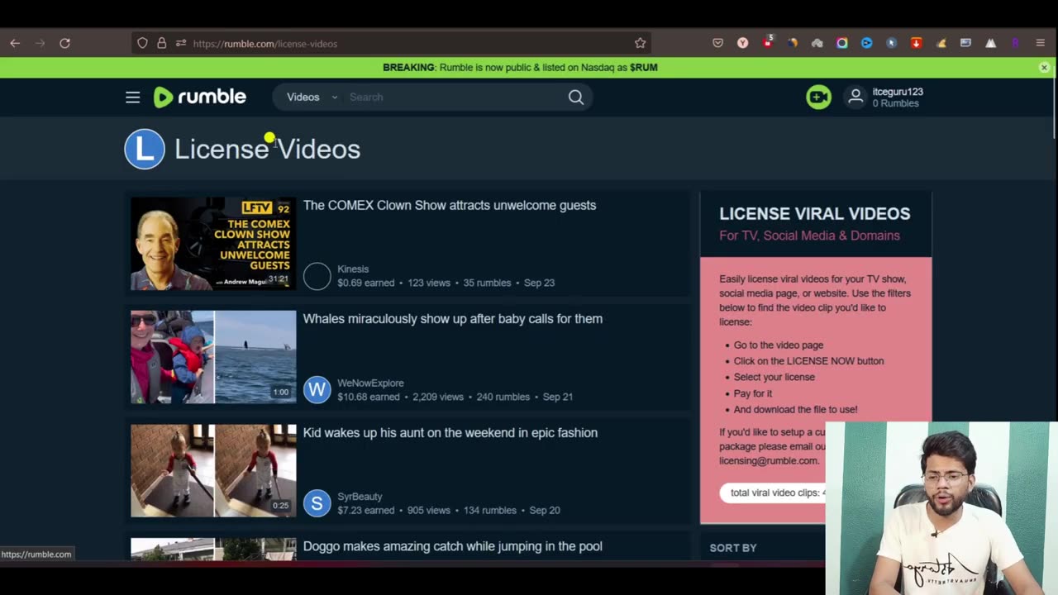
Task: Go to Rumble home via logo
Action: tap(200, 98)
